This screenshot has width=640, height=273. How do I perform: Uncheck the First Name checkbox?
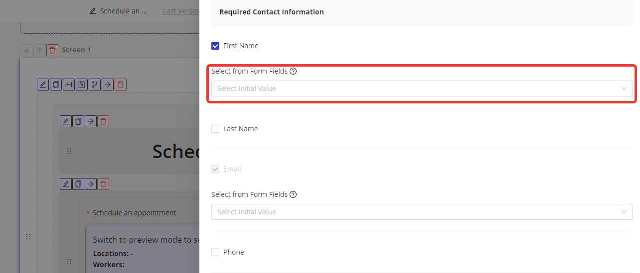(215, 46)
